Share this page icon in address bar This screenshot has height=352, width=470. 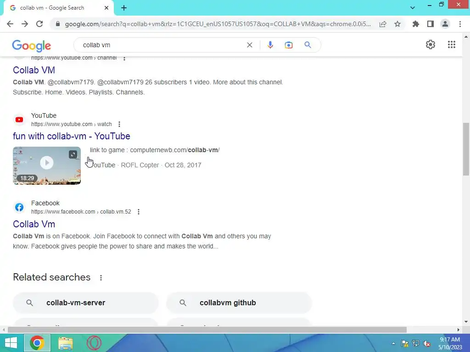click(383, 24)
